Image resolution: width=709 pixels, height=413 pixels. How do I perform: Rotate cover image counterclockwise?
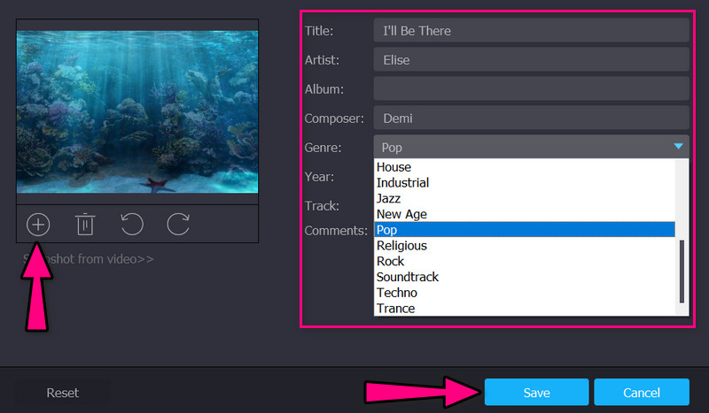(x=132, y=224)
